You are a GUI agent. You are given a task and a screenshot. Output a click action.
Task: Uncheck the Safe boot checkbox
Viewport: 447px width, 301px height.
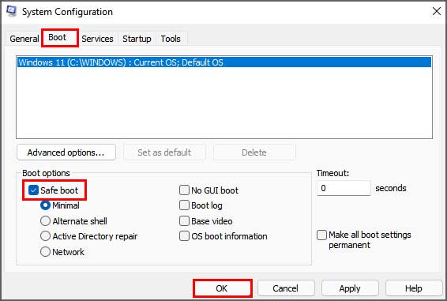pyautogui.click(x=33, y=190)
